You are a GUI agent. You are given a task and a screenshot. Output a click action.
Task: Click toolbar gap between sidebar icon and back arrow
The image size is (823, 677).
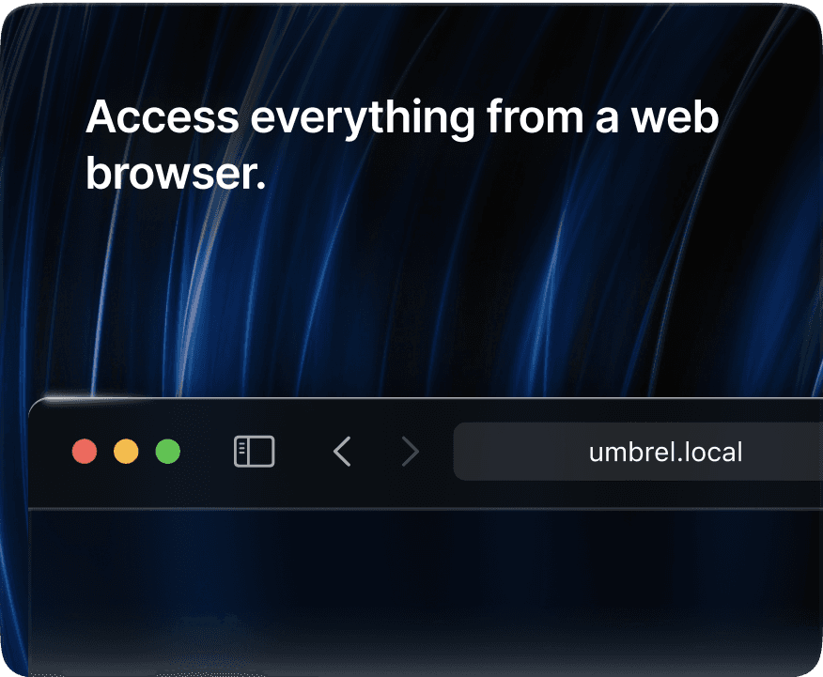(303, 452)
